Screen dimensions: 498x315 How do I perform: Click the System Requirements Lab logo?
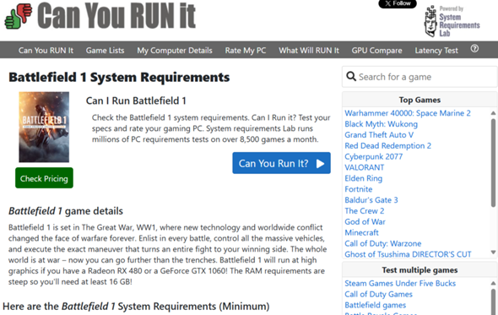click(452, 21)
